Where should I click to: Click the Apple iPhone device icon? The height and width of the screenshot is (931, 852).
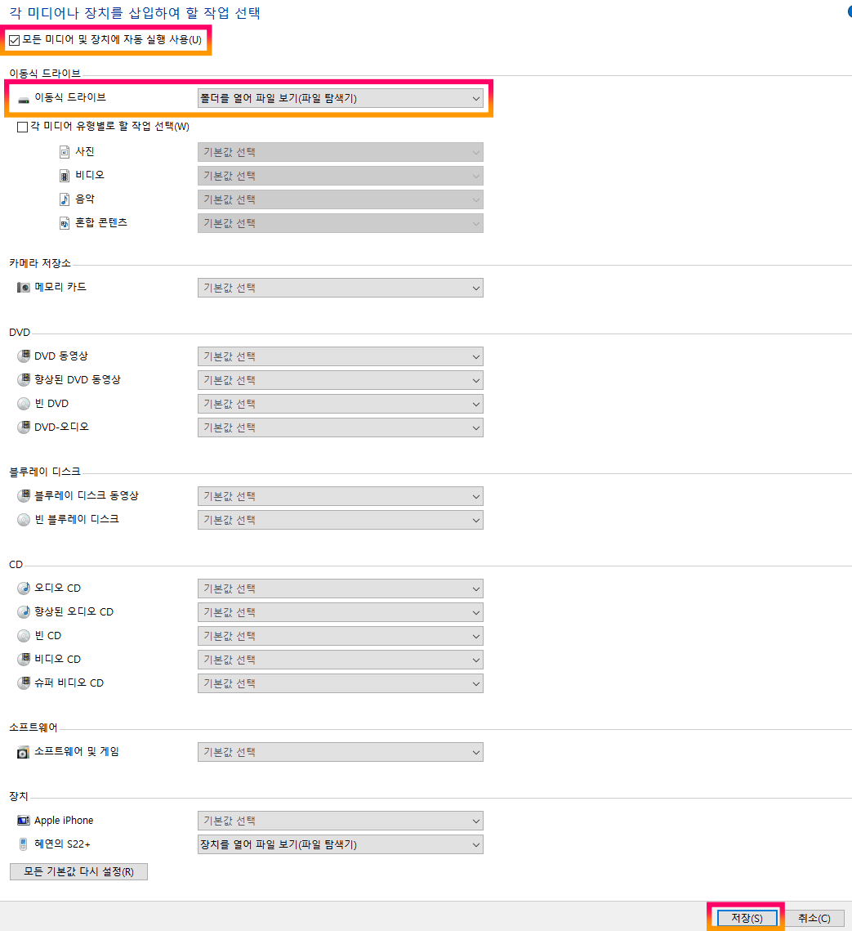click(x=22, y=820)
